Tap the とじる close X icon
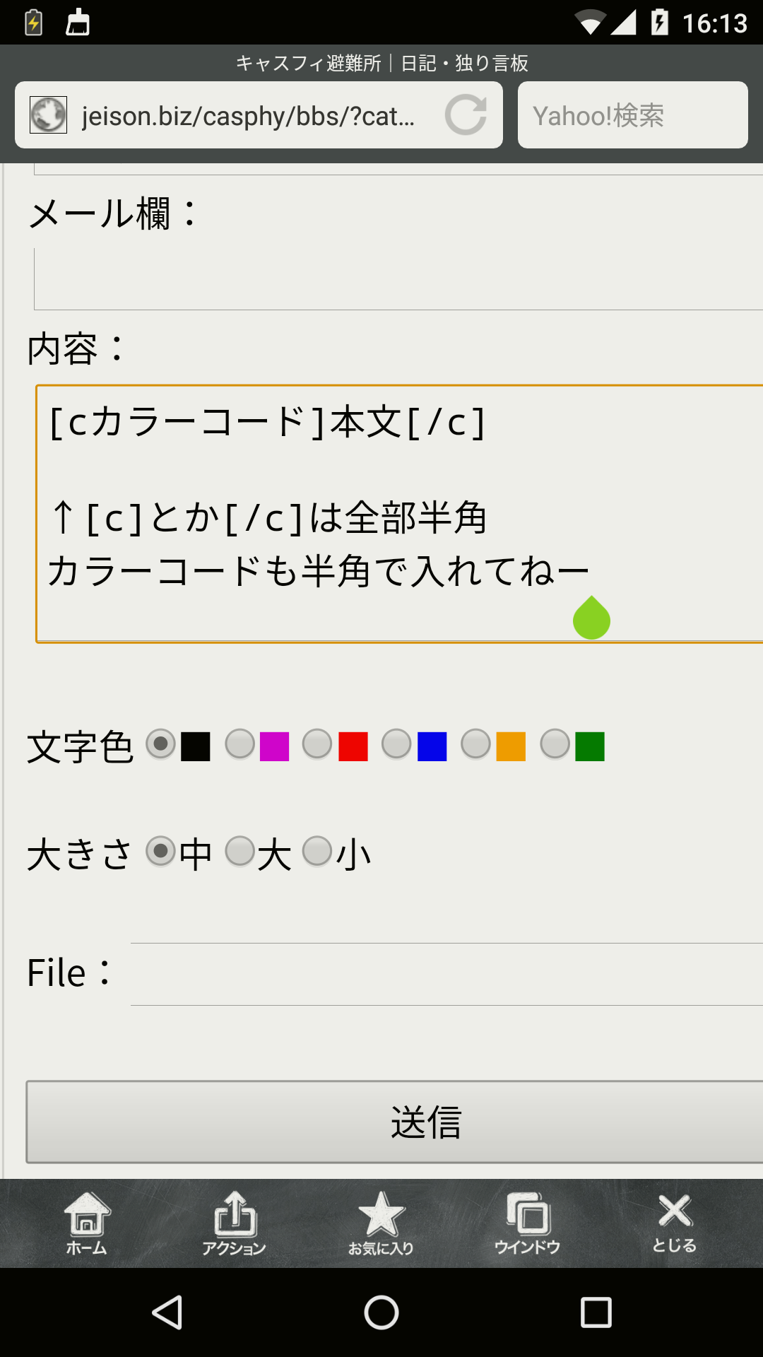Screen dimensions: 763x1357 coord(675,1223)
